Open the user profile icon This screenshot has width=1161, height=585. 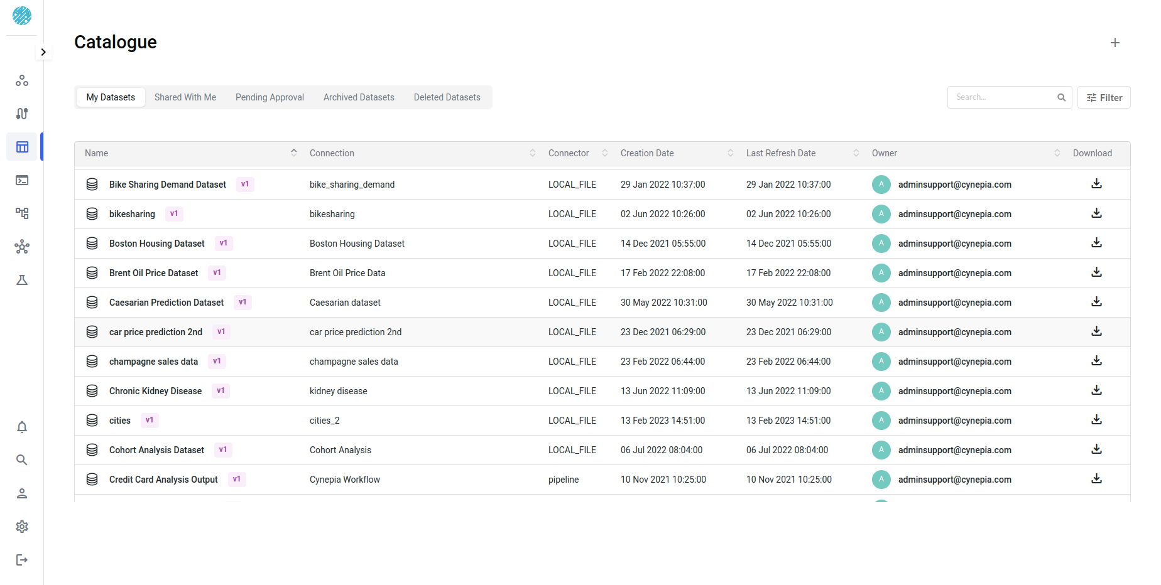tap(22, 493)
